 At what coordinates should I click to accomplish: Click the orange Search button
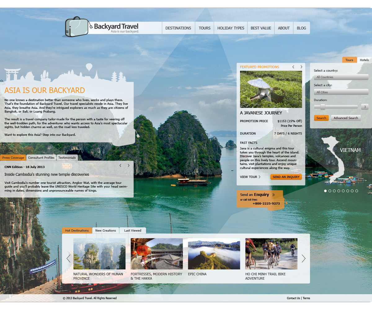(x=321, y=118)
